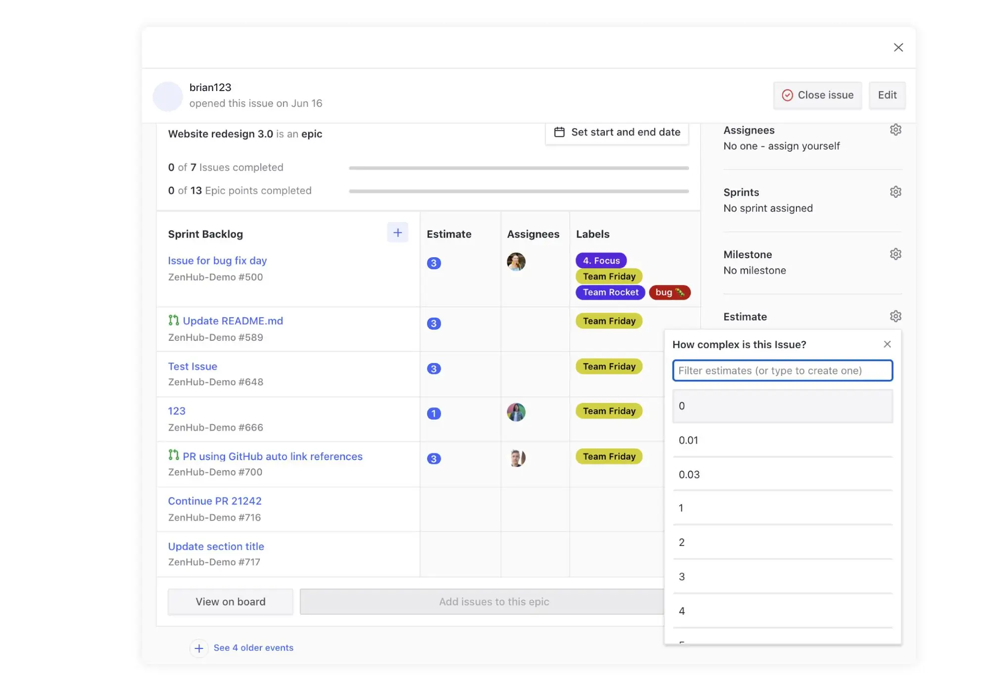Open Estimate settings gear

click(895, 317)
